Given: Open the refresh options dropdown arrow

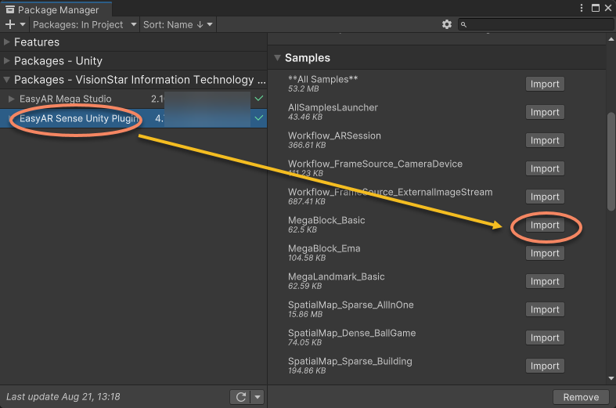Looking at the screenshot, I should [257, 397].
